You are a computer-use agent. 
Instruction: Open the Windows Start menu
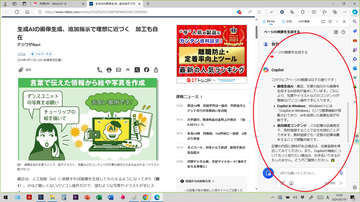click(5, 197)
